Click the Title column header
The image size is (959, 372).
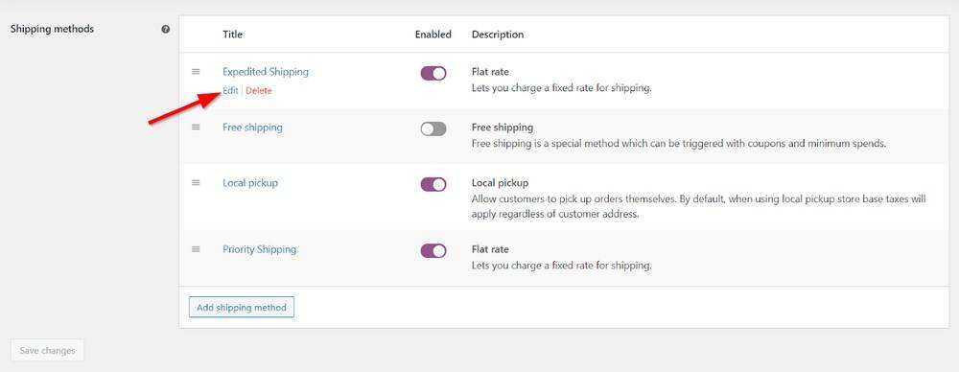click(x=232, y=35)
